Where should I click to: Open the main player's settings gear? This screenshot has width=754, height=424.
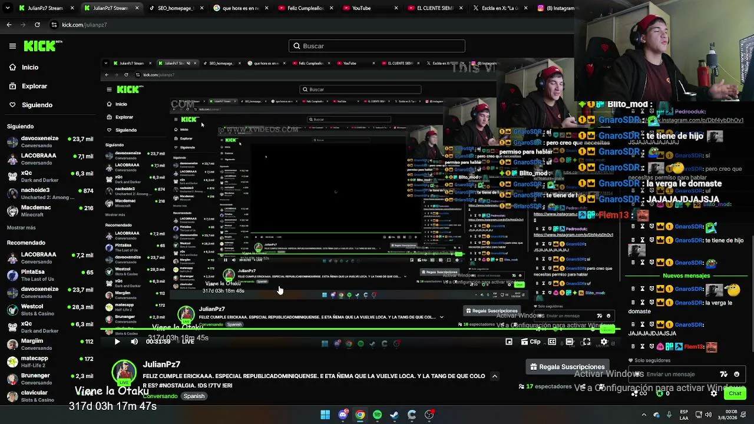tap(604, 342)
